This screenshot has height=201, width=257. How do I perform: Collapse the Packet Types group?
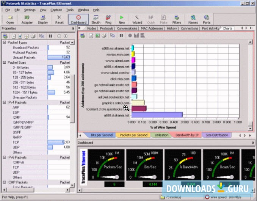(5, 42)
